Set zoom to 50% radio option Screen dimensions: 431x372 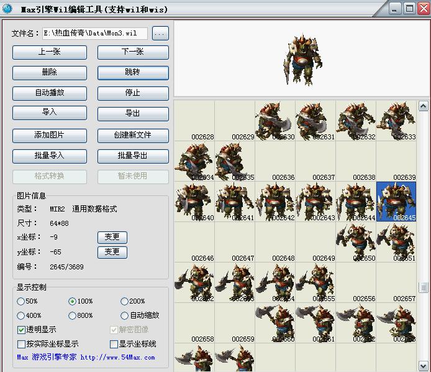[x=22, y=301]
